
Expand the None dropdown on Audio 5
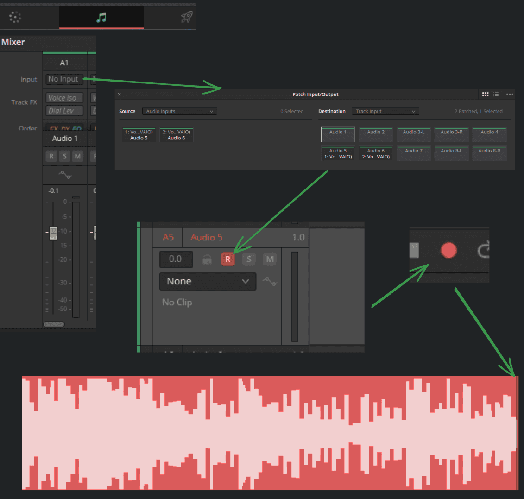pos(208,281)
